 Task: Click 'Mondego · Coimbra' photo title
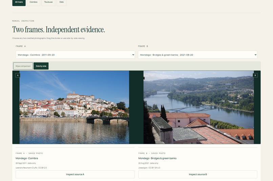[27, 158]
